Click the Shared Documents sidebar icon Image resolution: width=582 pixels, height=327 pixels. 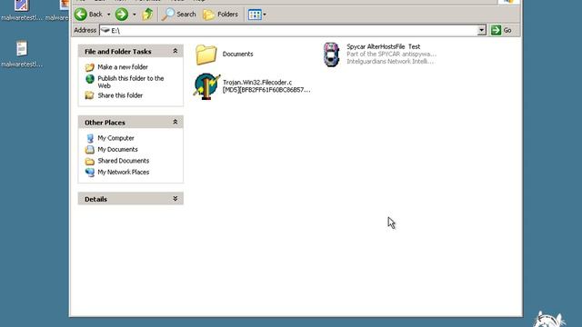pyautogui.click(x=89, y=162)
